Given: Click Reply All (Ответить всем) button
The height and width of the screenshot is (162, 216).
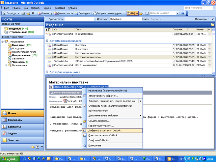Looking at the screenshot, I should 63,13.
